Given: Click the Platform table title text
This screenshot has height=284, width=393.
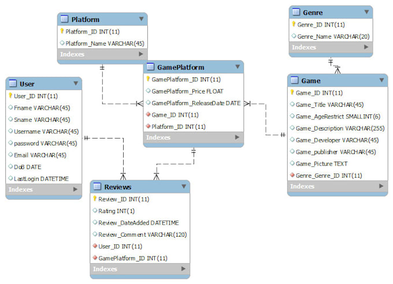Looking at the screenshot, I should (85, 20).
